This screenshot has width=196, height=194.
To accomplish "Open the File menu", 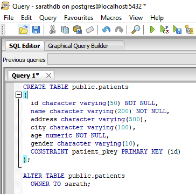I will pyautogui.click(x=9, y=18).
